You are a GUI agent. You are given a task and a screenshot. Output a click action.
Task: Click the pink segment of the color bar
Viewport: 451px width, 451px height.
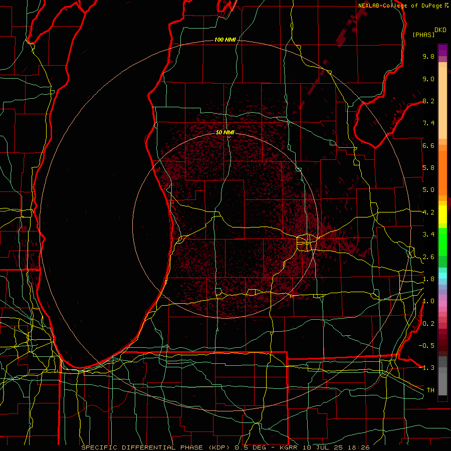click(x=442, y=304)
